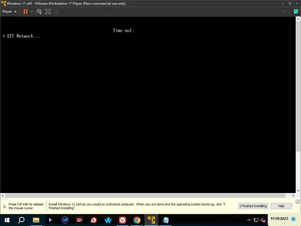Image resolution: width=301 pixels, height=226 pixels.
Task: Open the round purple taskbar app
Action: coord(65,220)
